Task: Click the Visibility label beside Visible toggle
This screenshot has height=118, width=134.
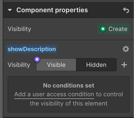Action: coord(19,65)
